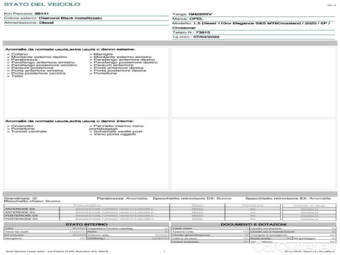
Task: Select the 'Terza fila sedili' row
Action: click(45, 232)
